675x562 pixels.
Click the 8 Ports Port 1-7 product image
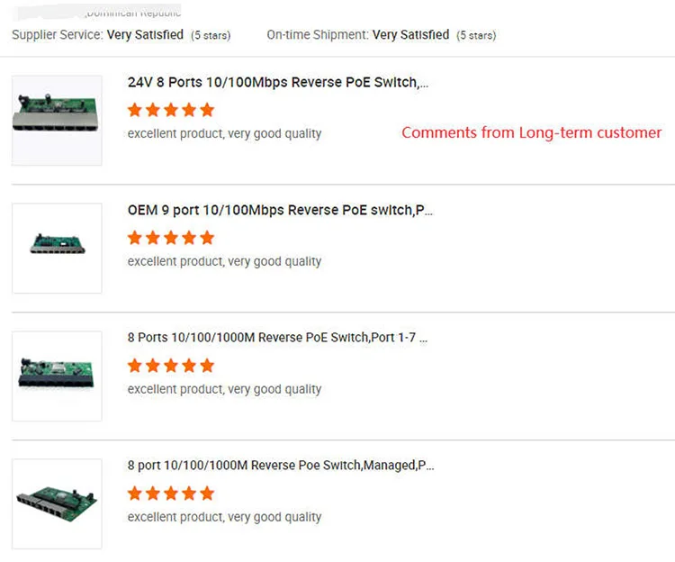point(57,376)
